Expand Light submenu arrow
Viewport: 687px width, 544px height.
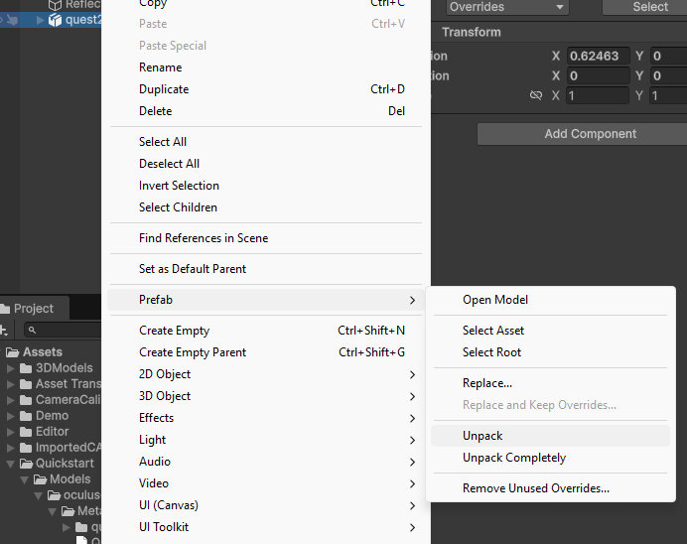[x=412, y=440]
